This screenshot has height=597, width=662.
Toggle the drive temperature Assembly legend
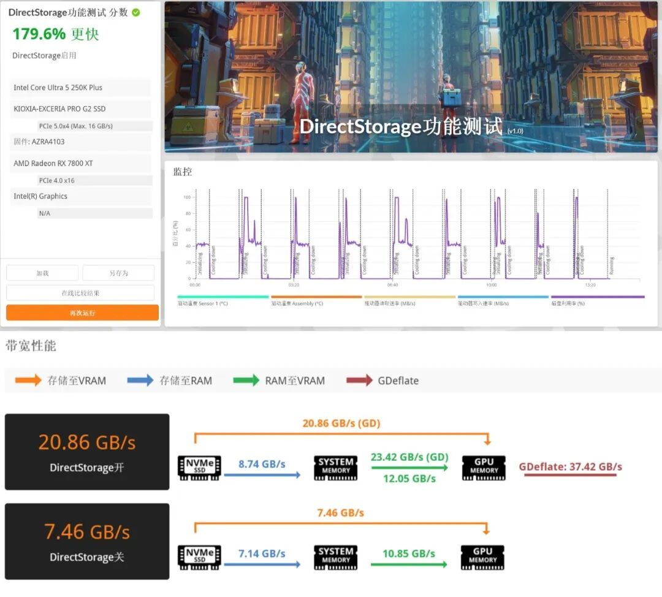(x=317, y=300)
